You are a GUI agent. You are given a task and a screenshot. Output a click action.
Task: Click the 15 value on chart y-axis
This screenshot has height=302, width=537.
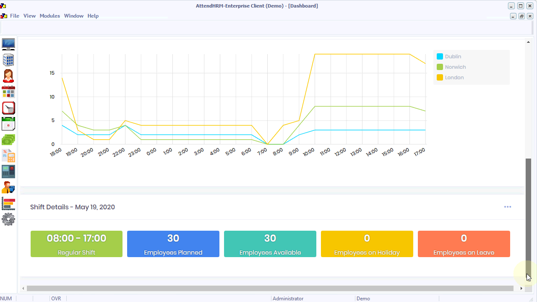(x=52, y=73)
